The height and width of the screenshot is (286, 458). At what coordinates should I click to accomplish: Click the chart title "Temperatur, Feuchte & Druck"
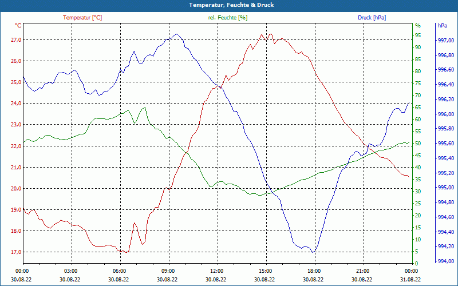coord(231,5)
